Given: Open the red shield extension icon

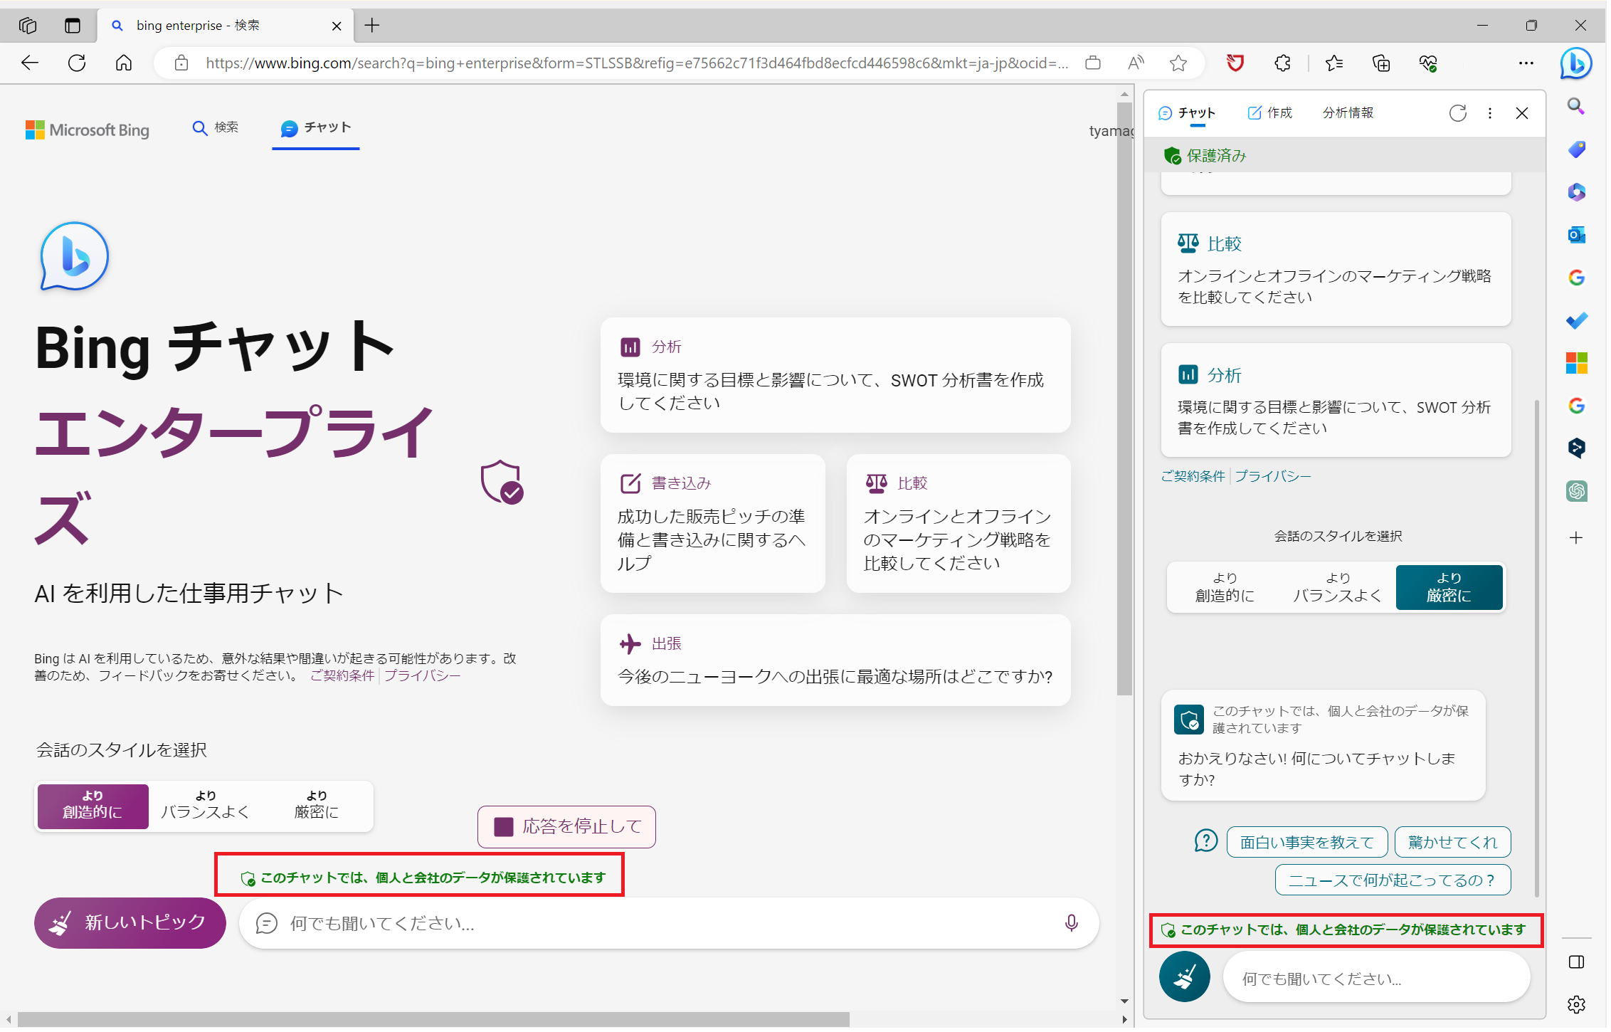Looking at the screenshot, I should (1235, 63).
